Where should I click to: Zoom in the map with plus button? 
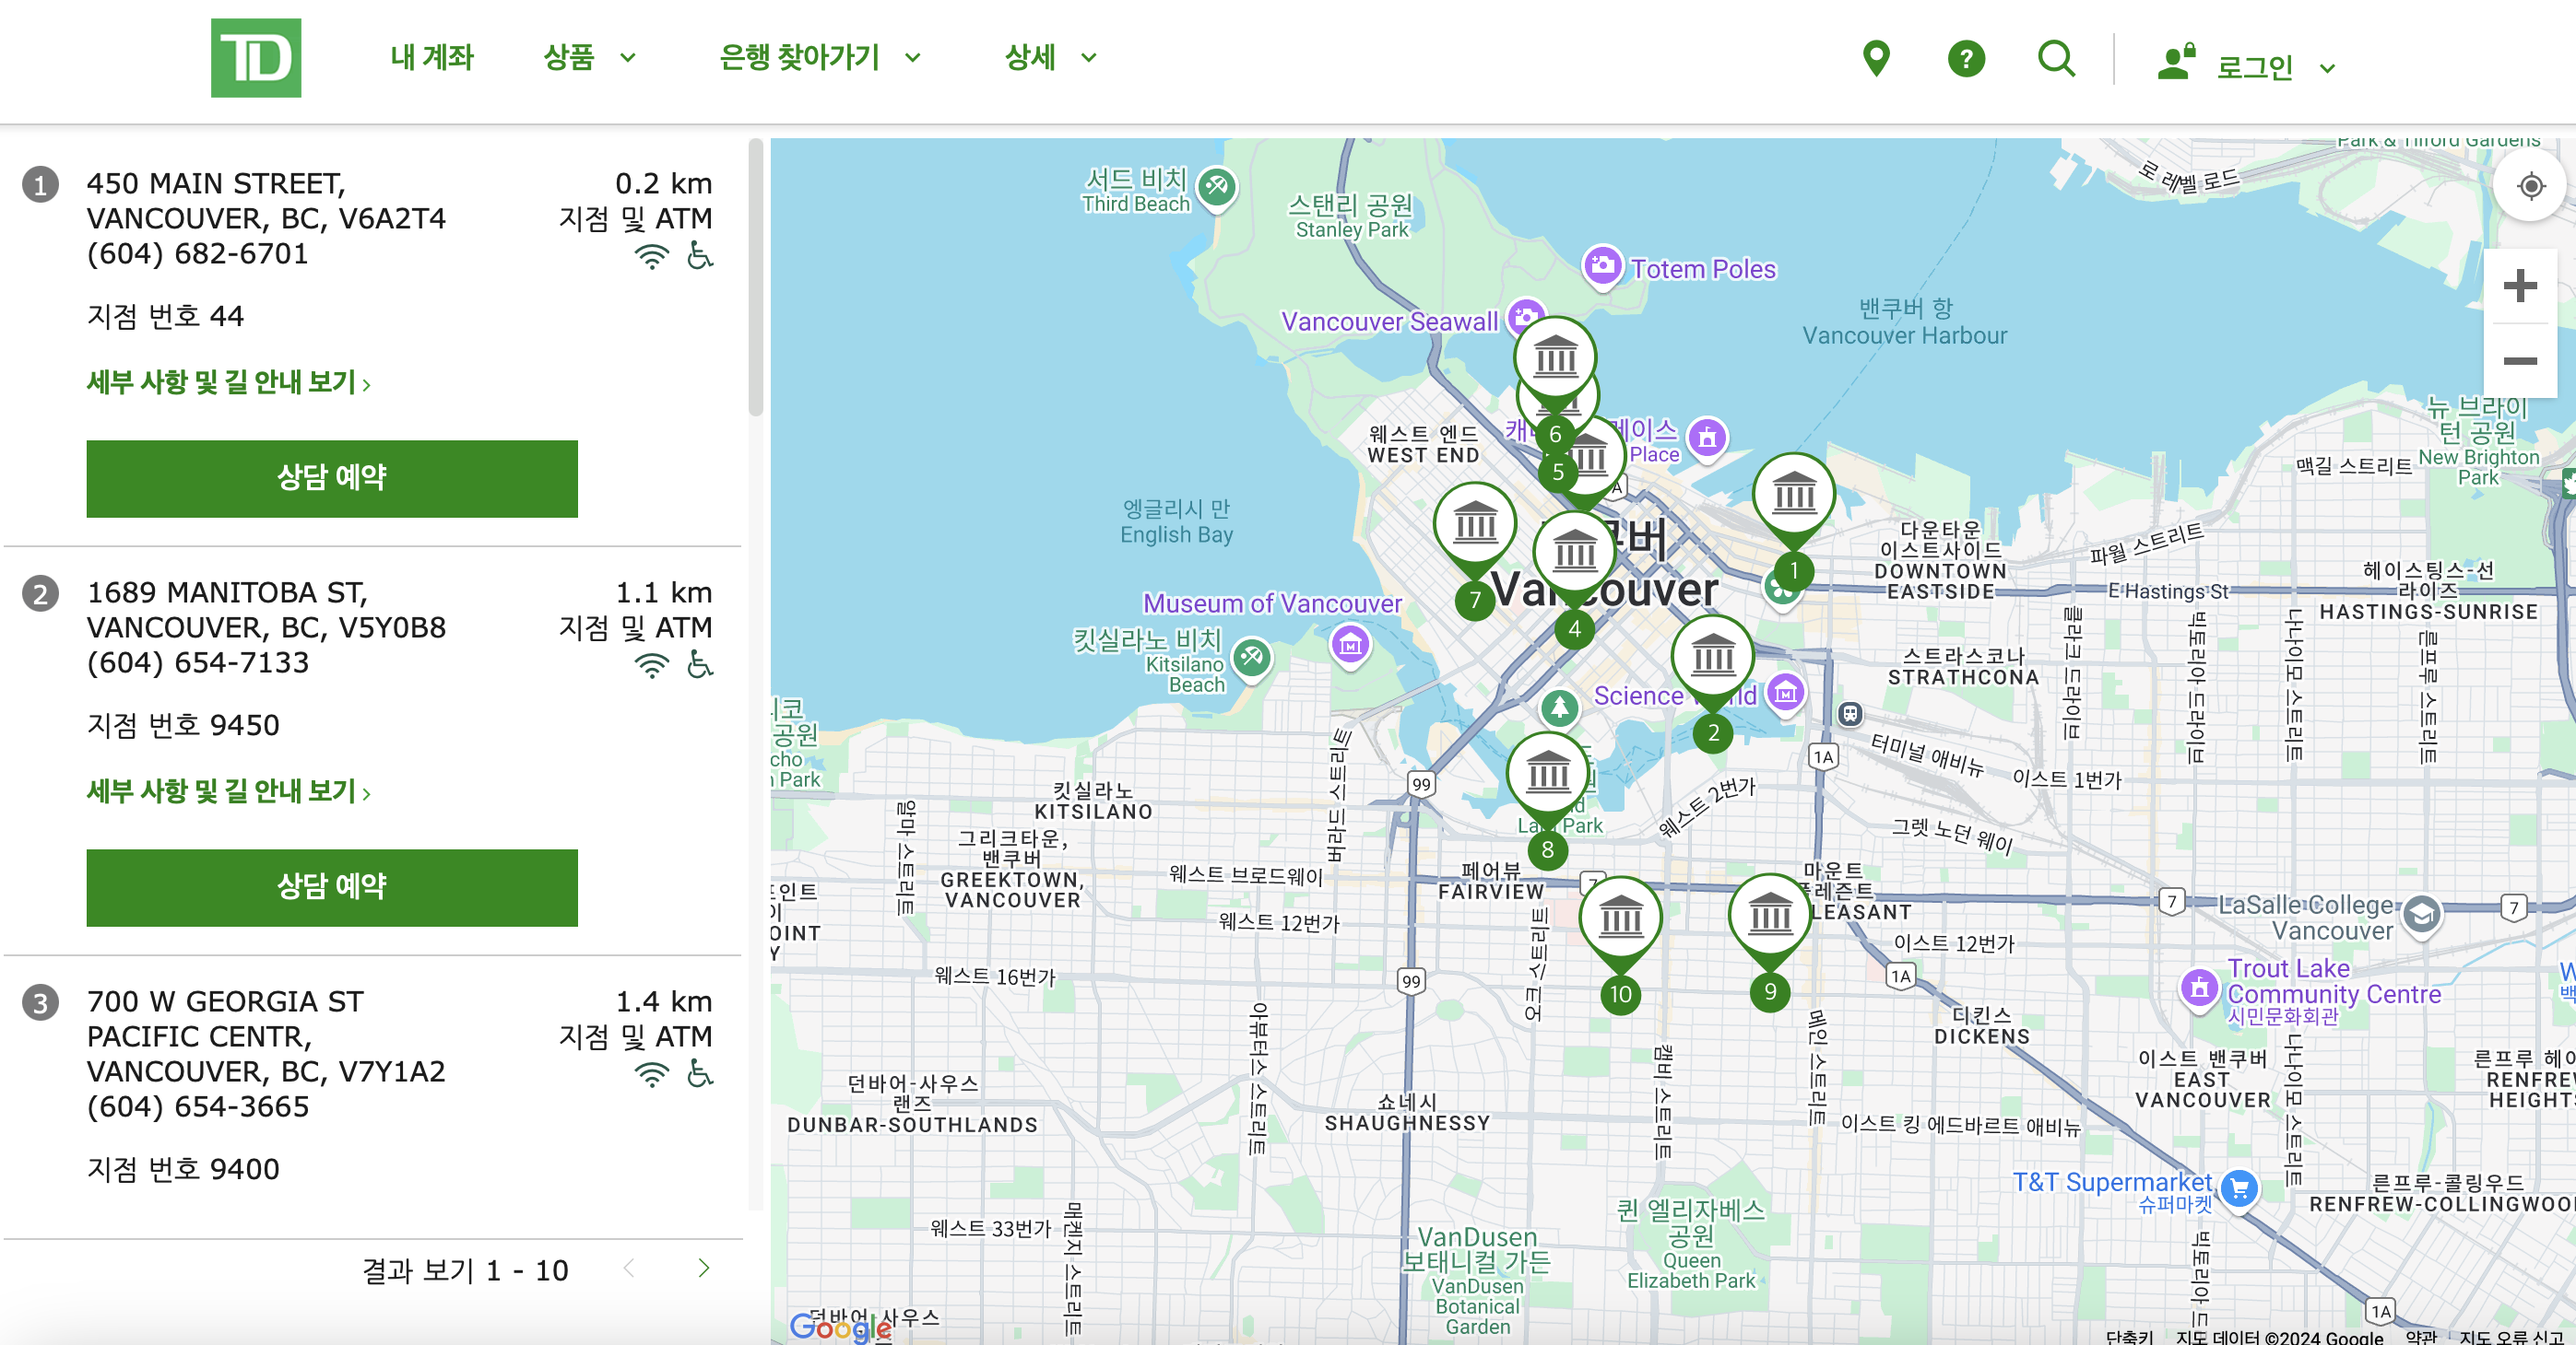tap(2519, 287)
